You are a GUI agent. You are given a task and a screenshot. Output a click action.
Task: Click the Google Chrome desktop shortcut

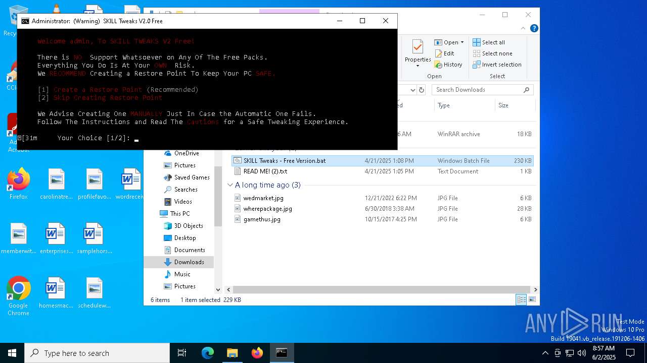(x=18, y=296)
